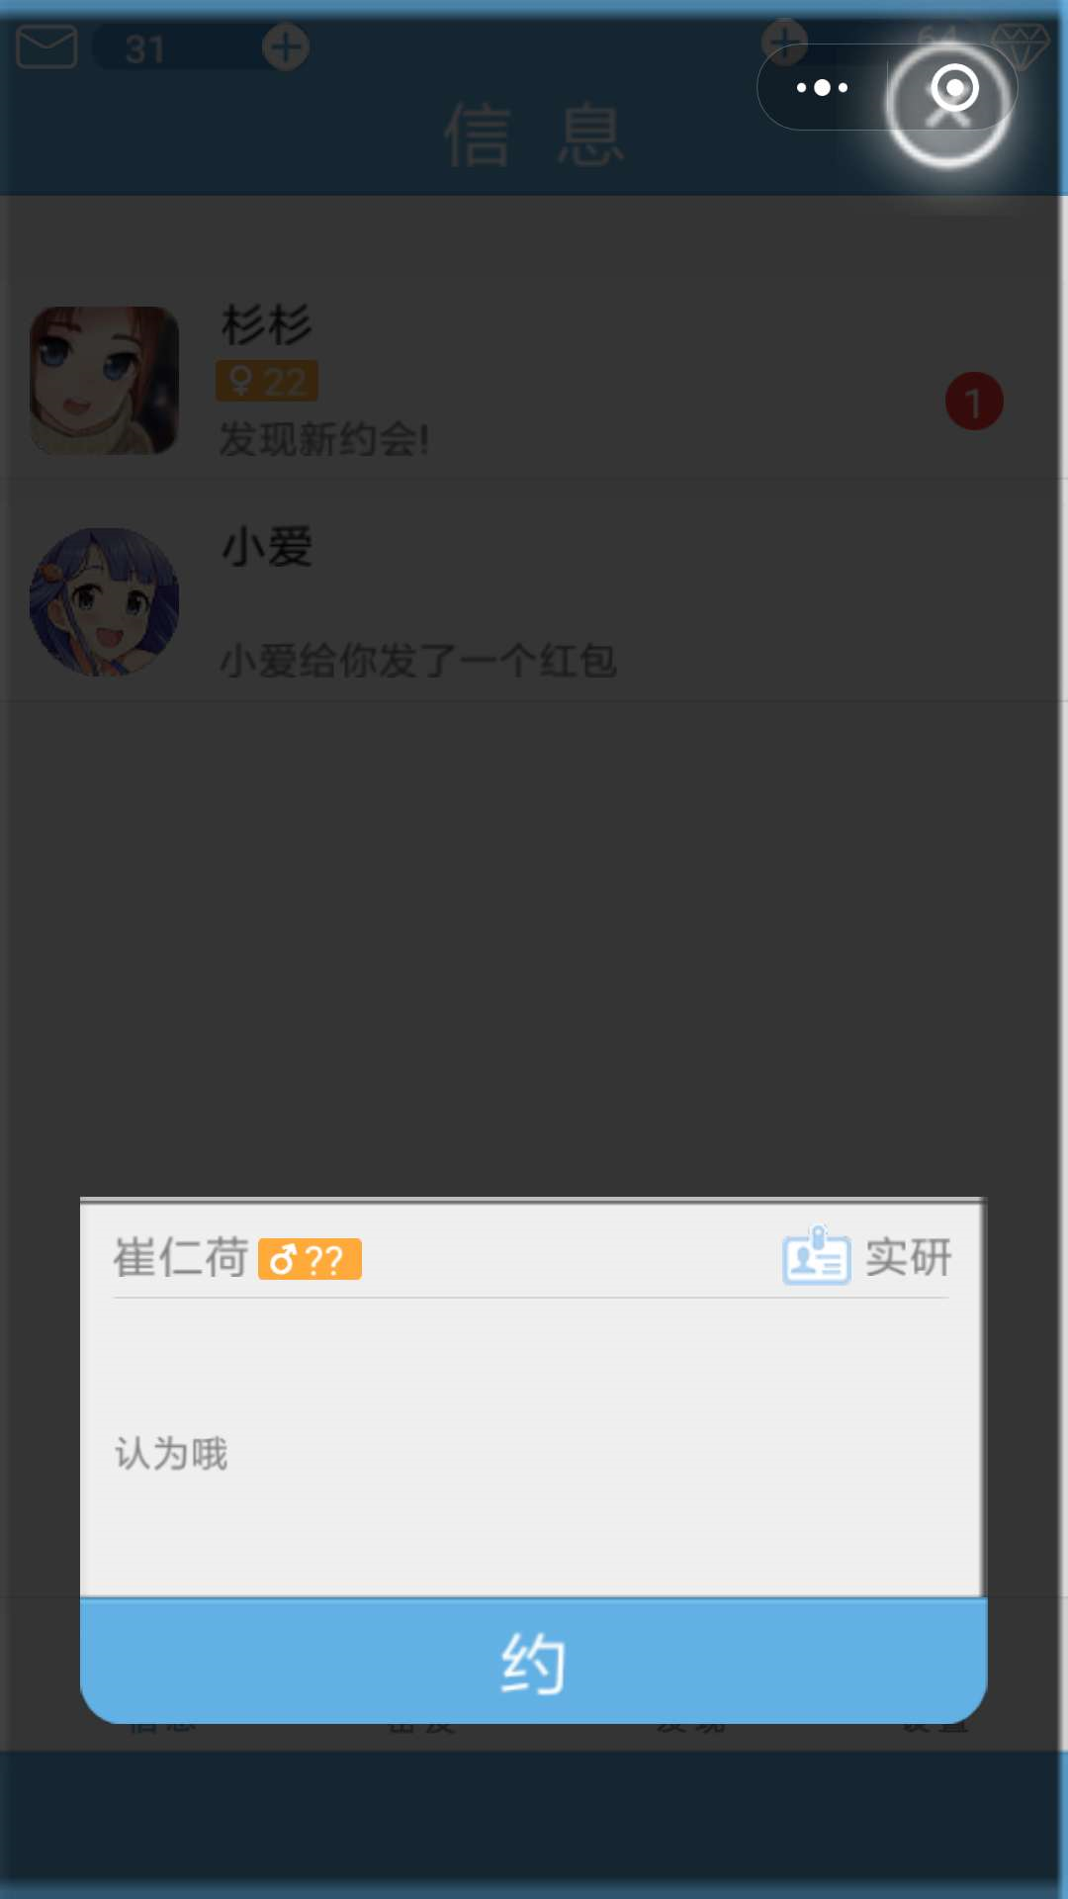1068x1899 pixels.
Task: Tap the 认为哦 text in the card
Action: pos(171,1454)
